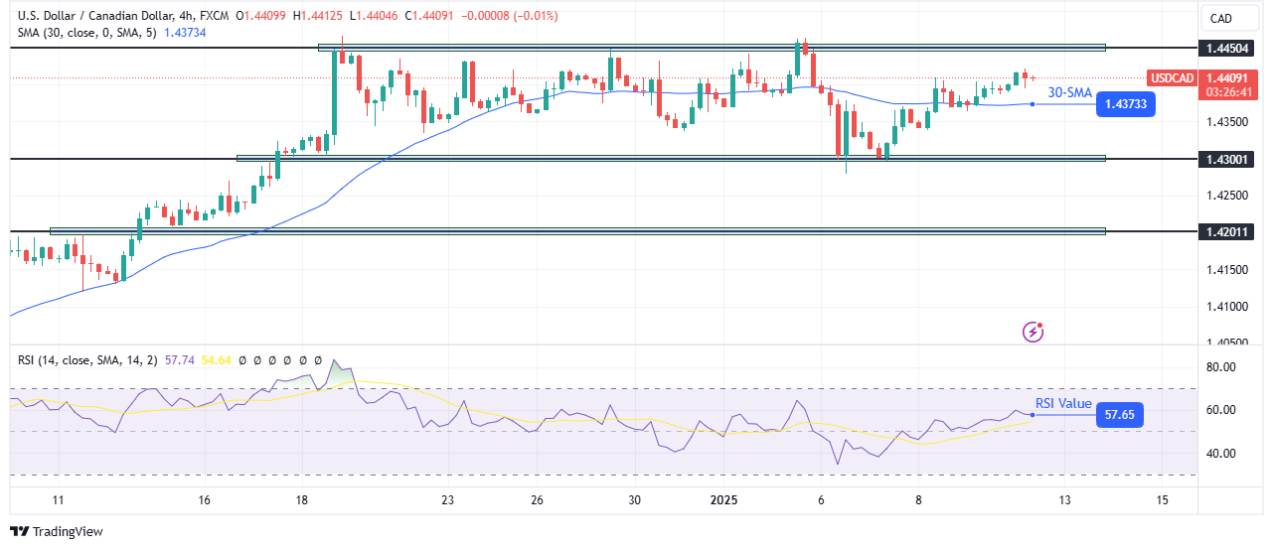The image size is (1273, 549).
Task: Click the 1.44504 resistance level label
Action: click(x=1229, y=48)
